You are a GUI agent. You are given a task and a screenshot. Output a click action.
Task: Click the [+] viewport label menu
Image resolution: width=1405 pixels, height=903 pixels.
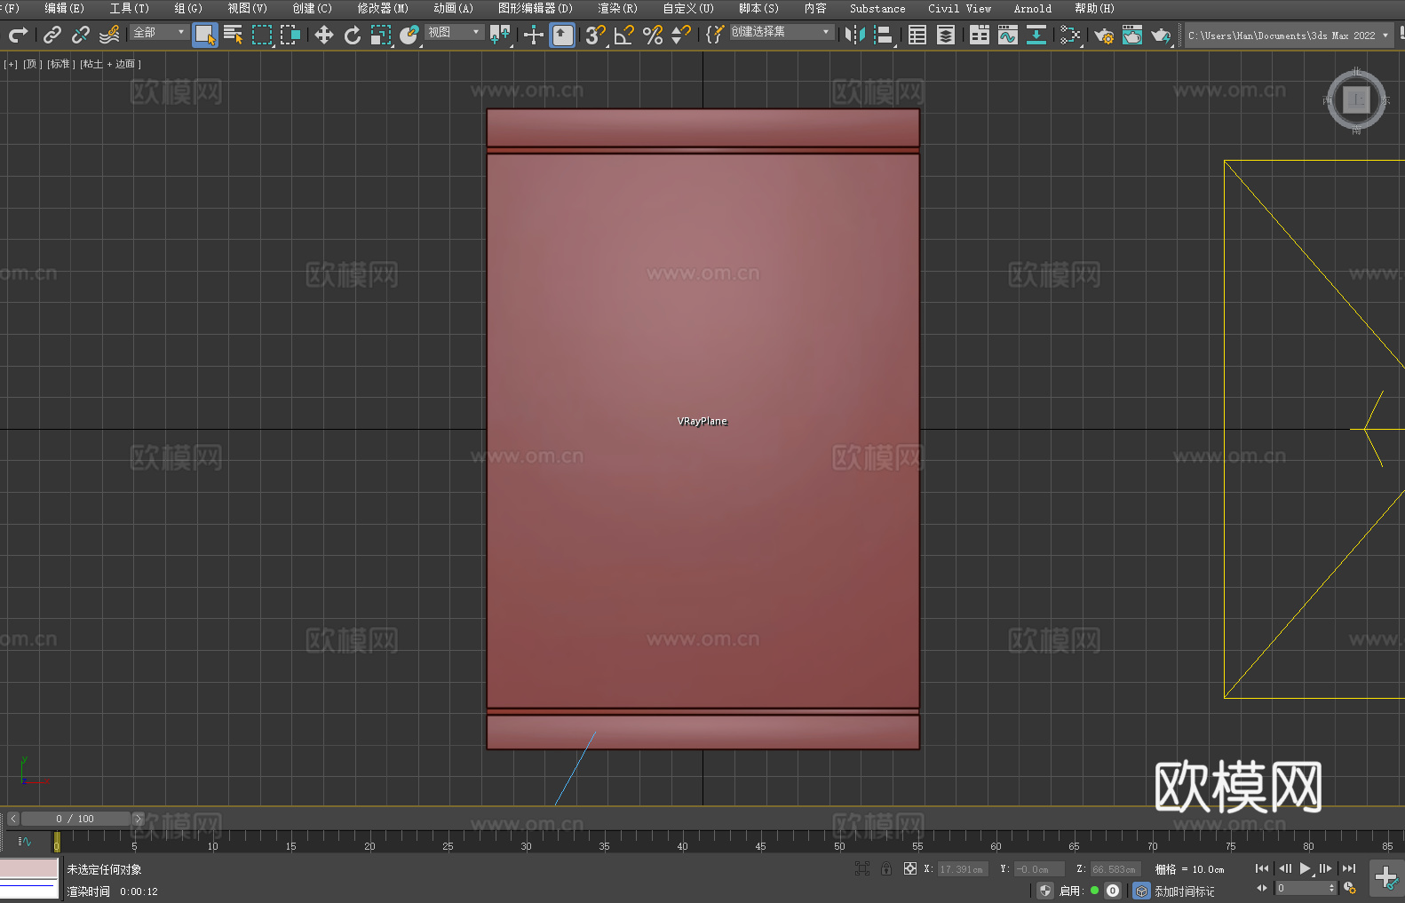coord(11,64)
